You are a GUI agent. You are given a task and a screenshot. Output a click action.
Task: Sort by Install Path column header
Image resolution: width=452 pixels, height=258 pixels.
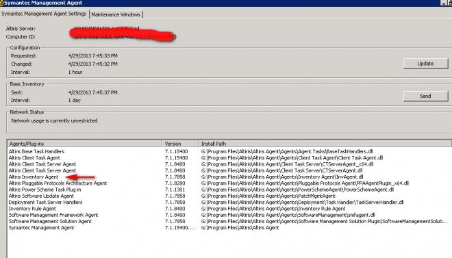coord(325,144)
